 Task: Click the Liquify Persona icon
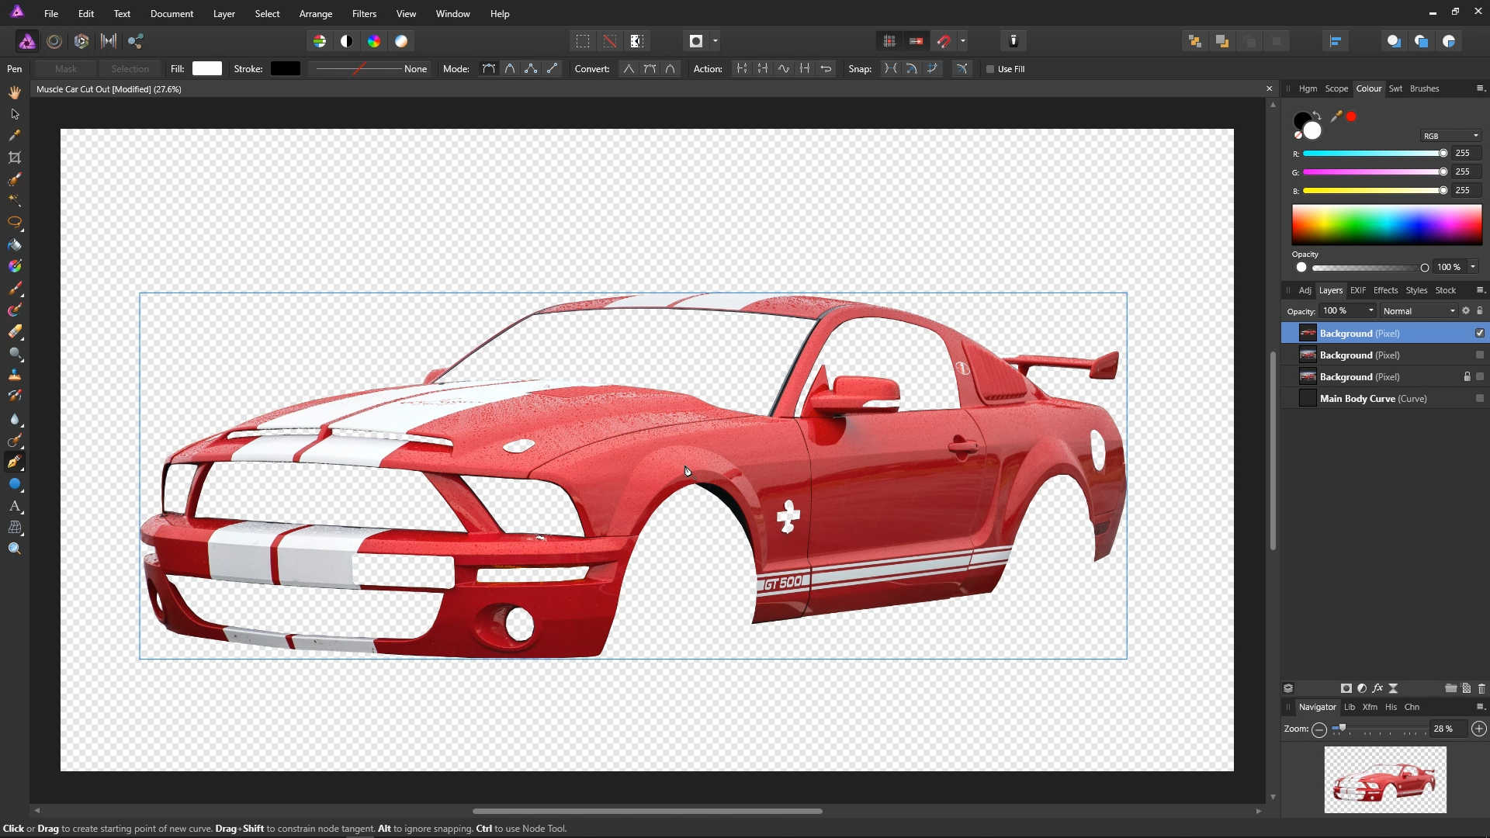tap(54, 41)
